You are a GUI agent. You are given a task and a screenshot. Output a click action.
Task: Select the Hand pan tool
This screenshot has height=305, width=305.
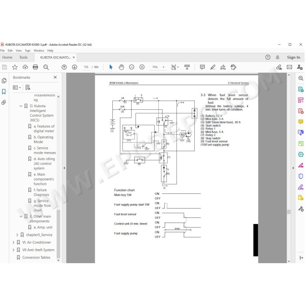click(x=121, y=67)
